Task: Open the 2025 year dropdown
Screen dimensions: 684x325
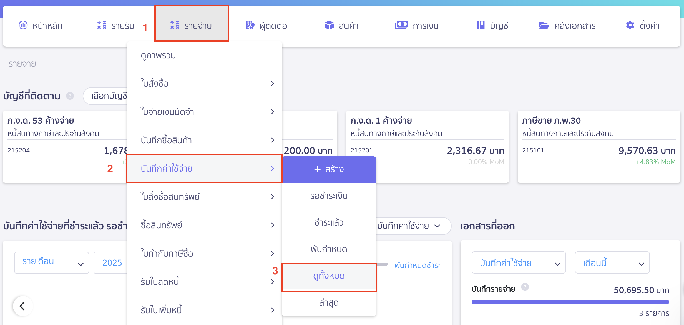Action: click(x=110, y=262)
